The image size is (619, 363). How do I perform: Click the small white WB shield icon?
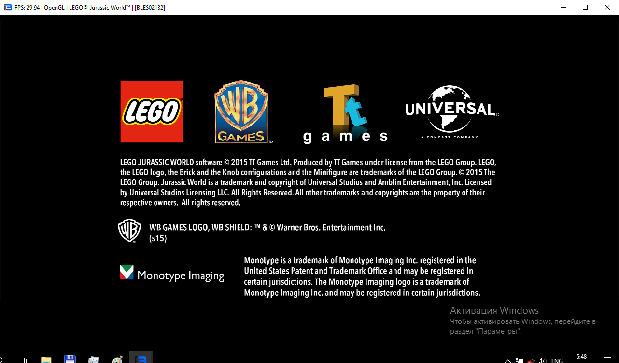pyautogui.click(x=129, y=231)
